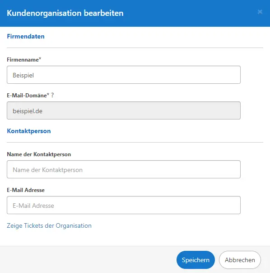Focus the Firmenname field containing Beispiel
The height and width of the screenshot is (273, 270).
(124, 75)
